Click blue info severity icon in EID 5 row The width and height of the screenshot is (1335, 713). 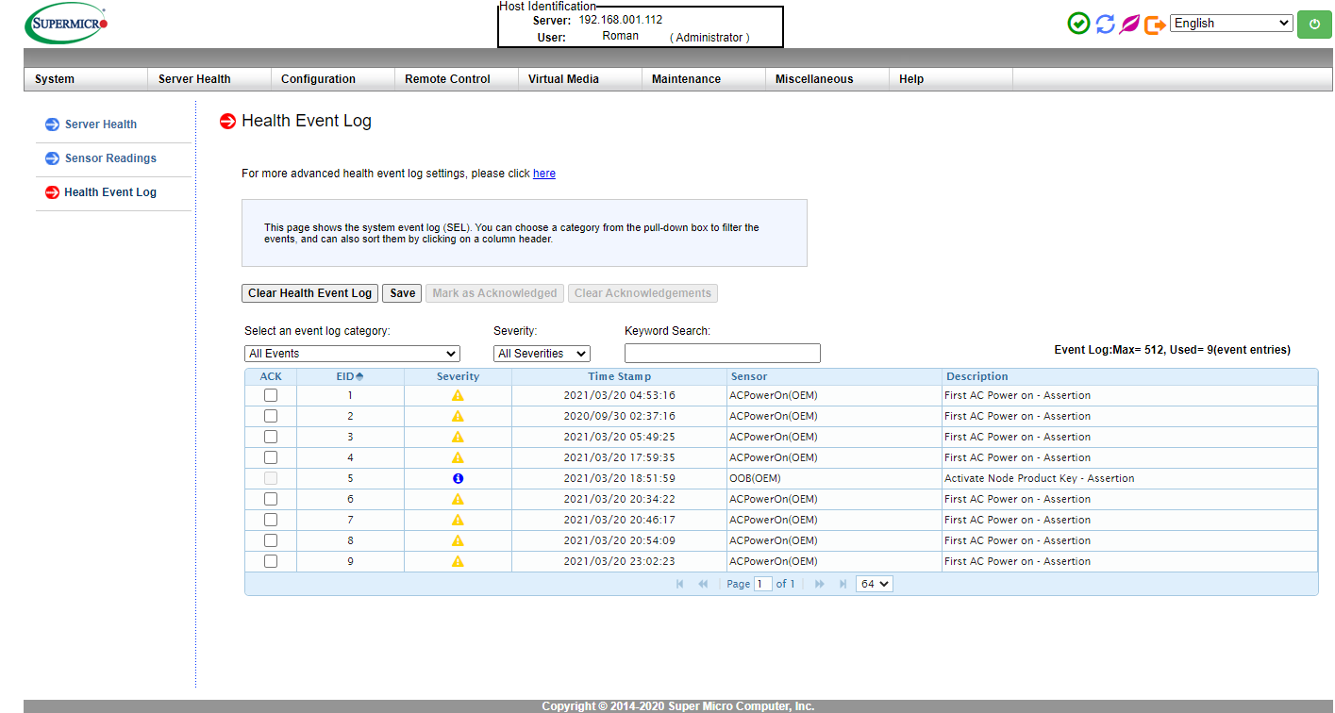pos(458,478)
